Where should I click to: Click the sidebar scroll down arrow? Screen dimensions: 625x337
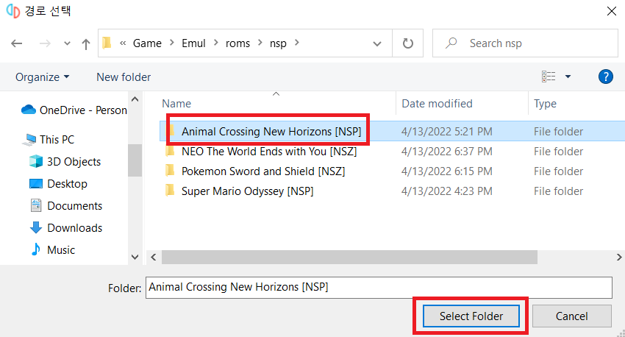tap(135, 258)
